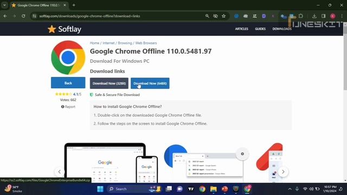Click the large Chrome logo image
The image size is (347, 195).
tap(68, 57)
